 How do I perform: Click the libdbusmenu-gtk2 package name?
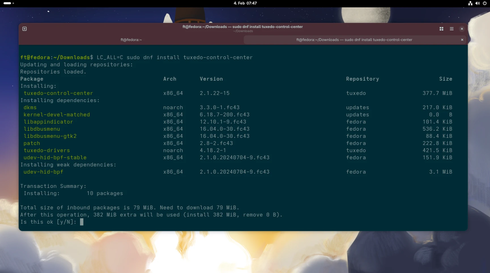click(x=50, y=136)
